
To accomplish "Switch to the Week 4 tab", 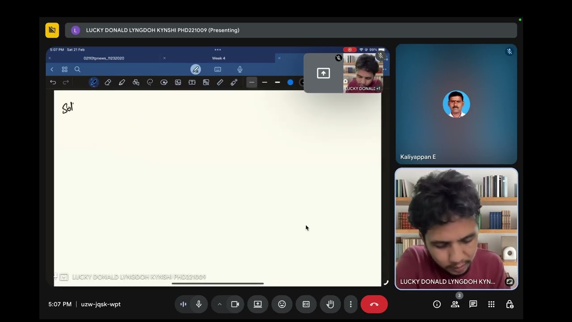I will pyautogui.click(x=219, y=58).
